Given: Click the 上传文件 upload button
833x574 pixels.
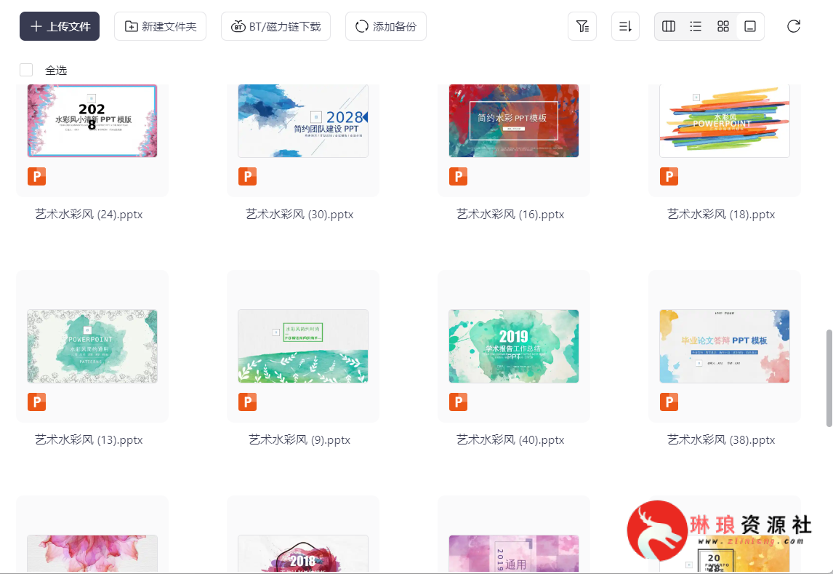Looking at the screenshot, I should tap(60, 27).
